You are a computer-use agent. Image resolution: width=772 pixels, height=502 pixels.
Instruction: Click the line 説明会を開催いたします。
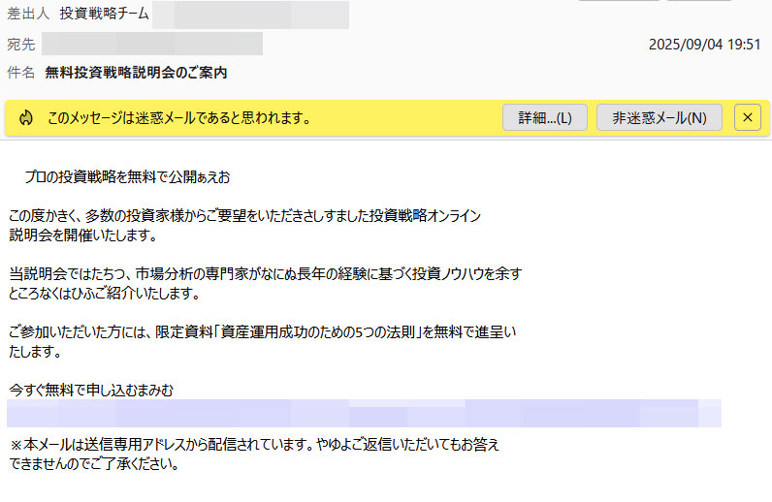pyautogui.click(x=82, y=235)
